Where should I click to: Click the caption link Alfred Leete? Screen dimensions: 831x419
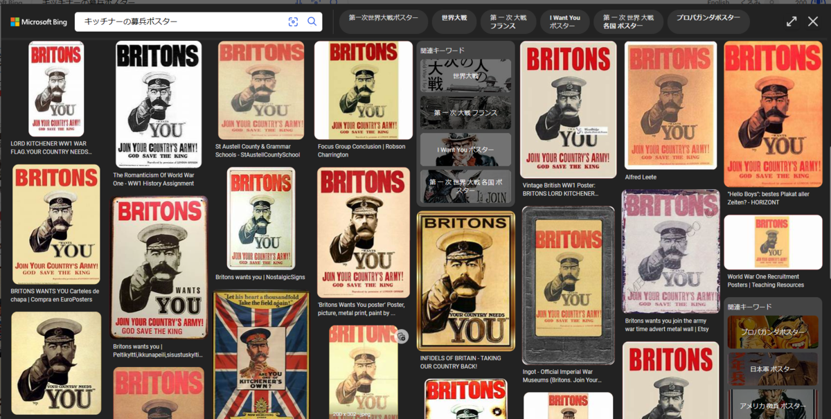pos(641,177)
